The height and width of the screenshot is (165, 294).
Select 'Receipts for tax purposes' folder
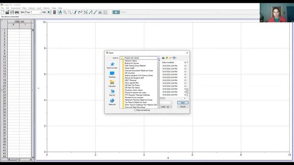coord(134,98)
